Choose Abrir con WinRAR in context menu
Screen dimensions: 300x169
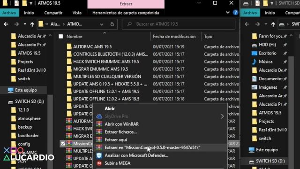(x=122, y=124)
